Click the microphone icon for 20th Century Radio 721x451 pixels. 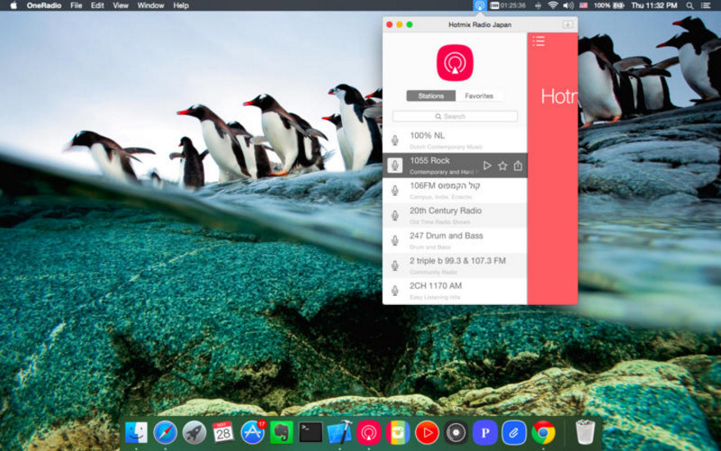click(x=395, y=215)
